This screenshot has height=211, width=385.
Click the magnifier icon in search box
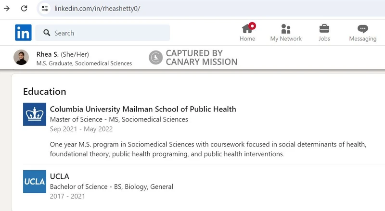coord(47,33)
